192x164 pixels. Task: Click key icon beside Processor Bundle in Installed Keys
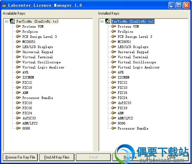114,128
